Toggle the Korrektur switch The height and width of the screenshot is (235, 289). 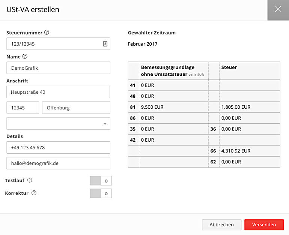[101, 193]
